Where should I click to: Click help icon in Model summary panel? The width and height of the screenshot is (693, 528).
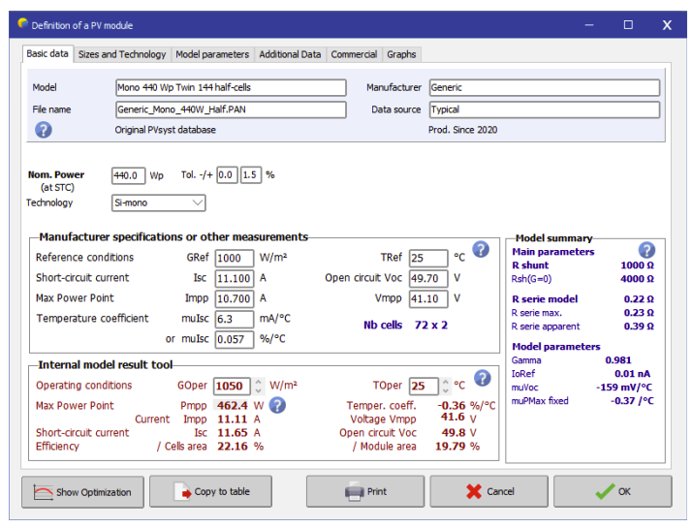coord(646,251)
